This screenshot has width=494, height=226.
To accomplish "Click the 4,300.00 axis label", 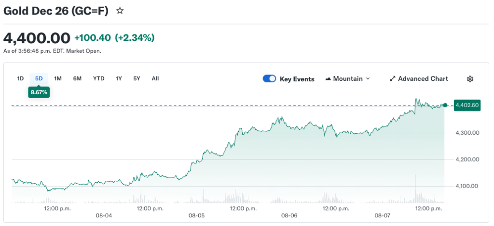I will click(467, 133).
